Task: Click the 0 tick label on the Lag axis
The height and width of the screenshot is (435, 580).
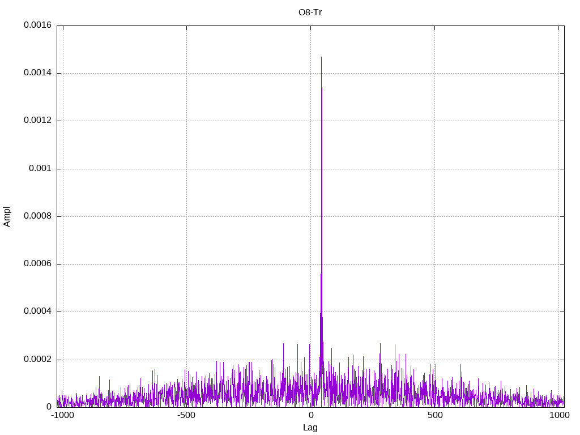Action: point(310,416)
